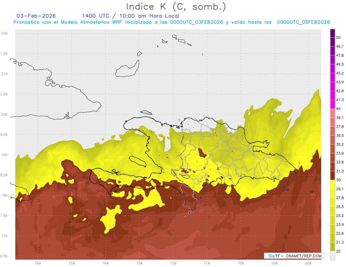Screen dimensions: 346x267
Task: Click the colorbar label "43.9"
Action: [x=340, y=82]
